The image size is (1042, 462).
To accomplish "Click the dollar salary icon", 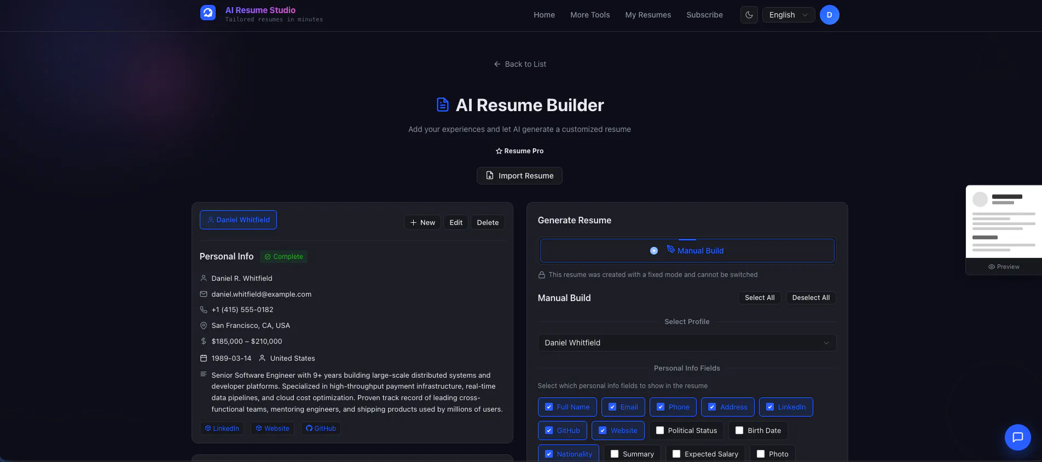I will 204,341.
